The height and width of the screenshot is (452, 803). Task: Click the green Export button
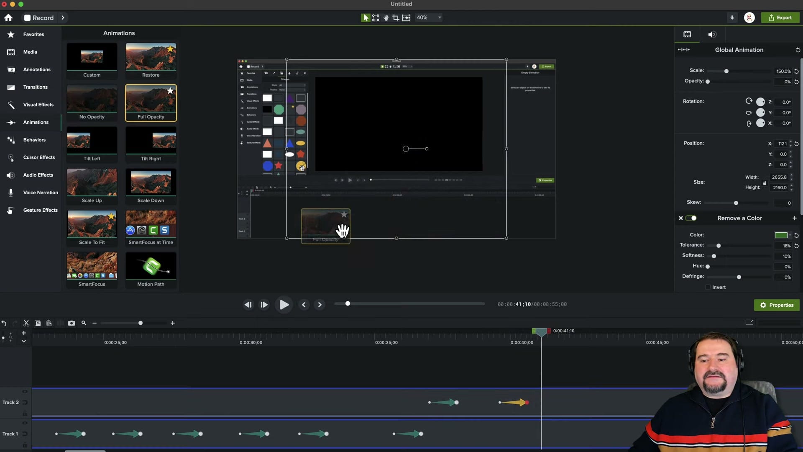pyautogui.click(x=780, y=18)
